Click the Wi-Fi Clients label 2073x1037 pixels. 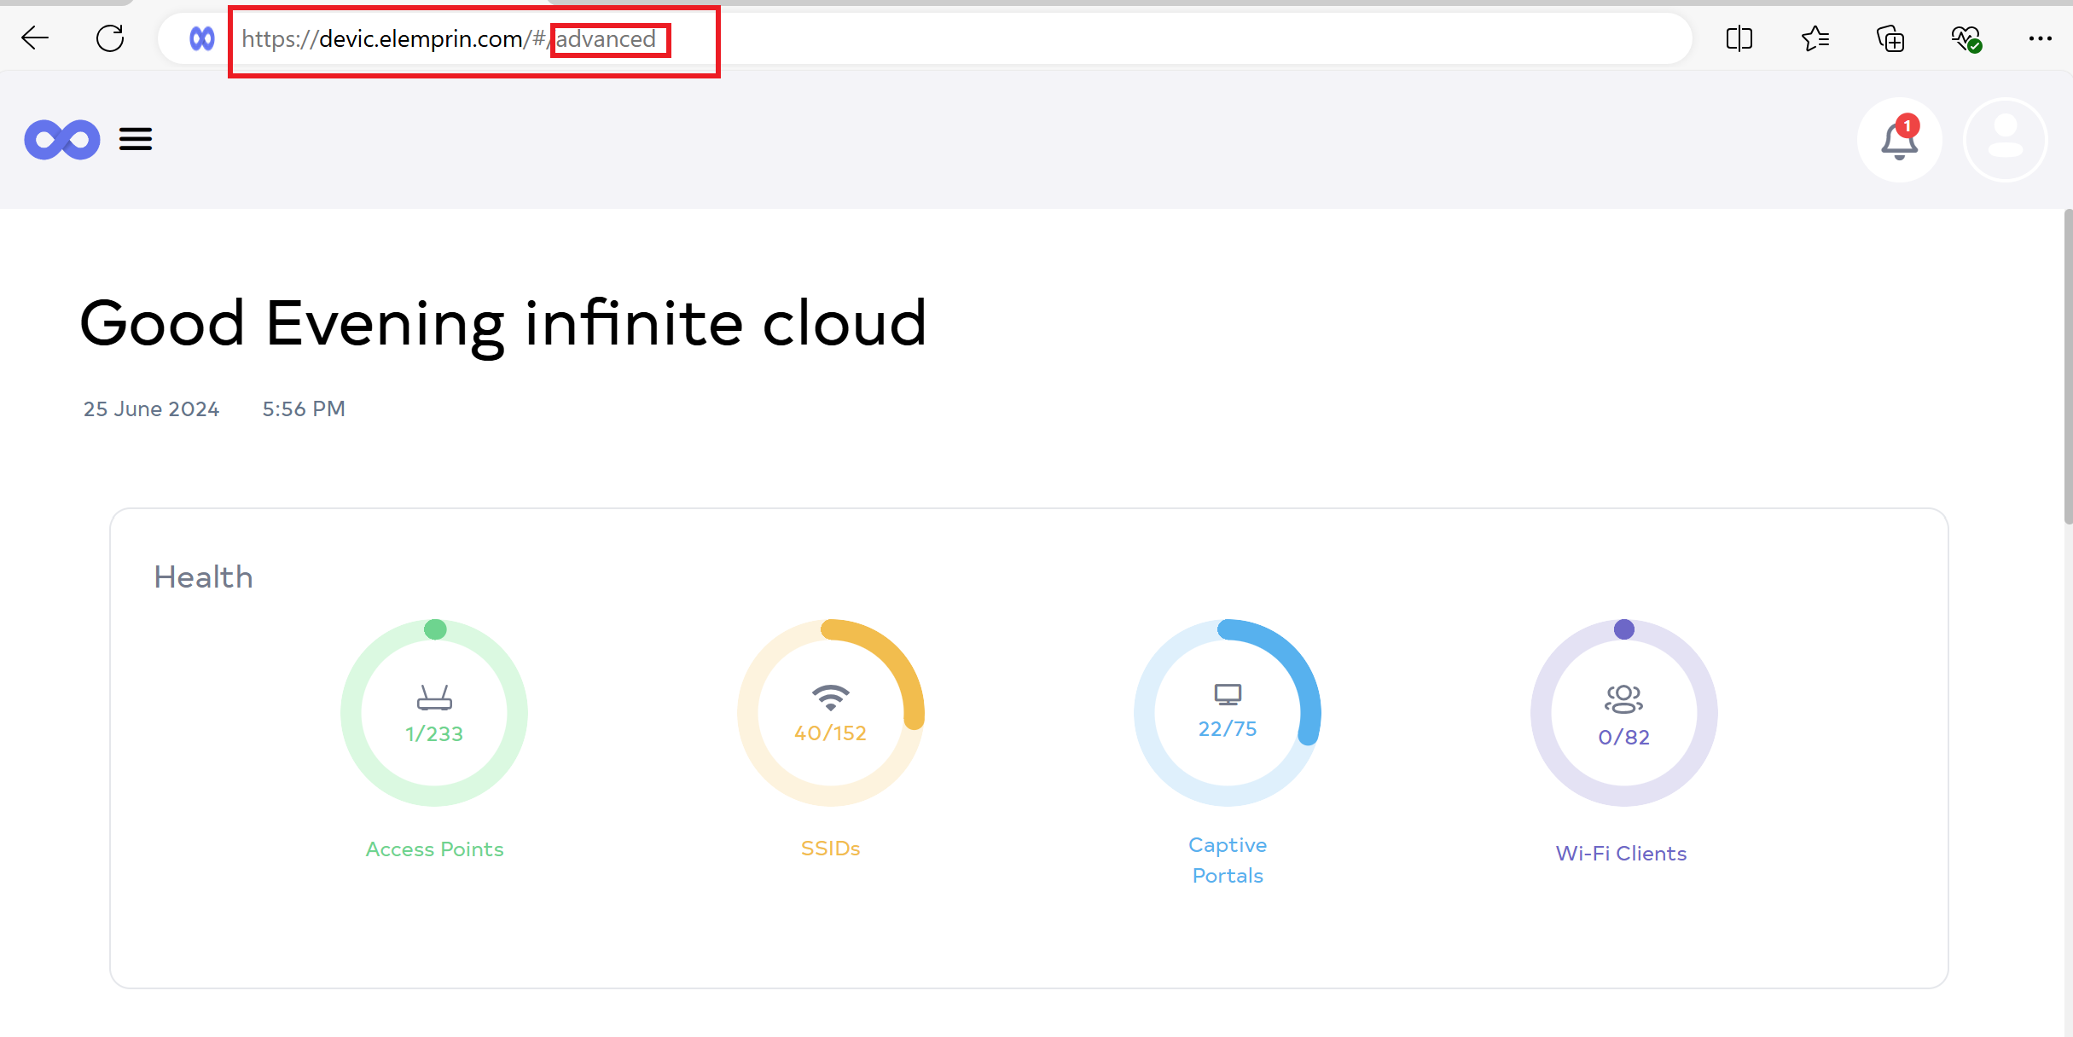click(x=1621, y=854)
